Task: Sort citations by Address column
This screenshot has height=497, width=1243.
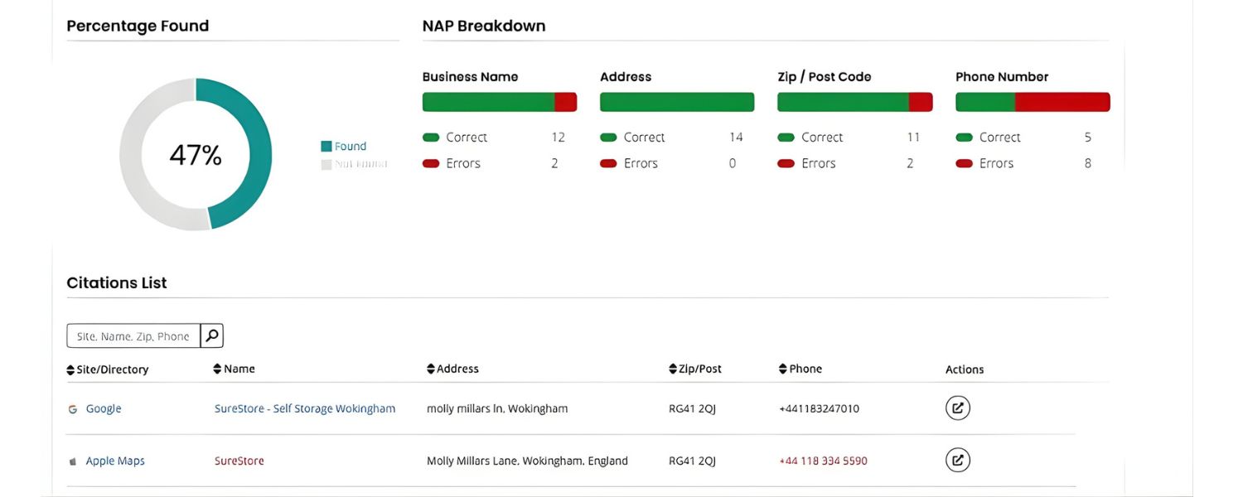Action: pos(452,369)
